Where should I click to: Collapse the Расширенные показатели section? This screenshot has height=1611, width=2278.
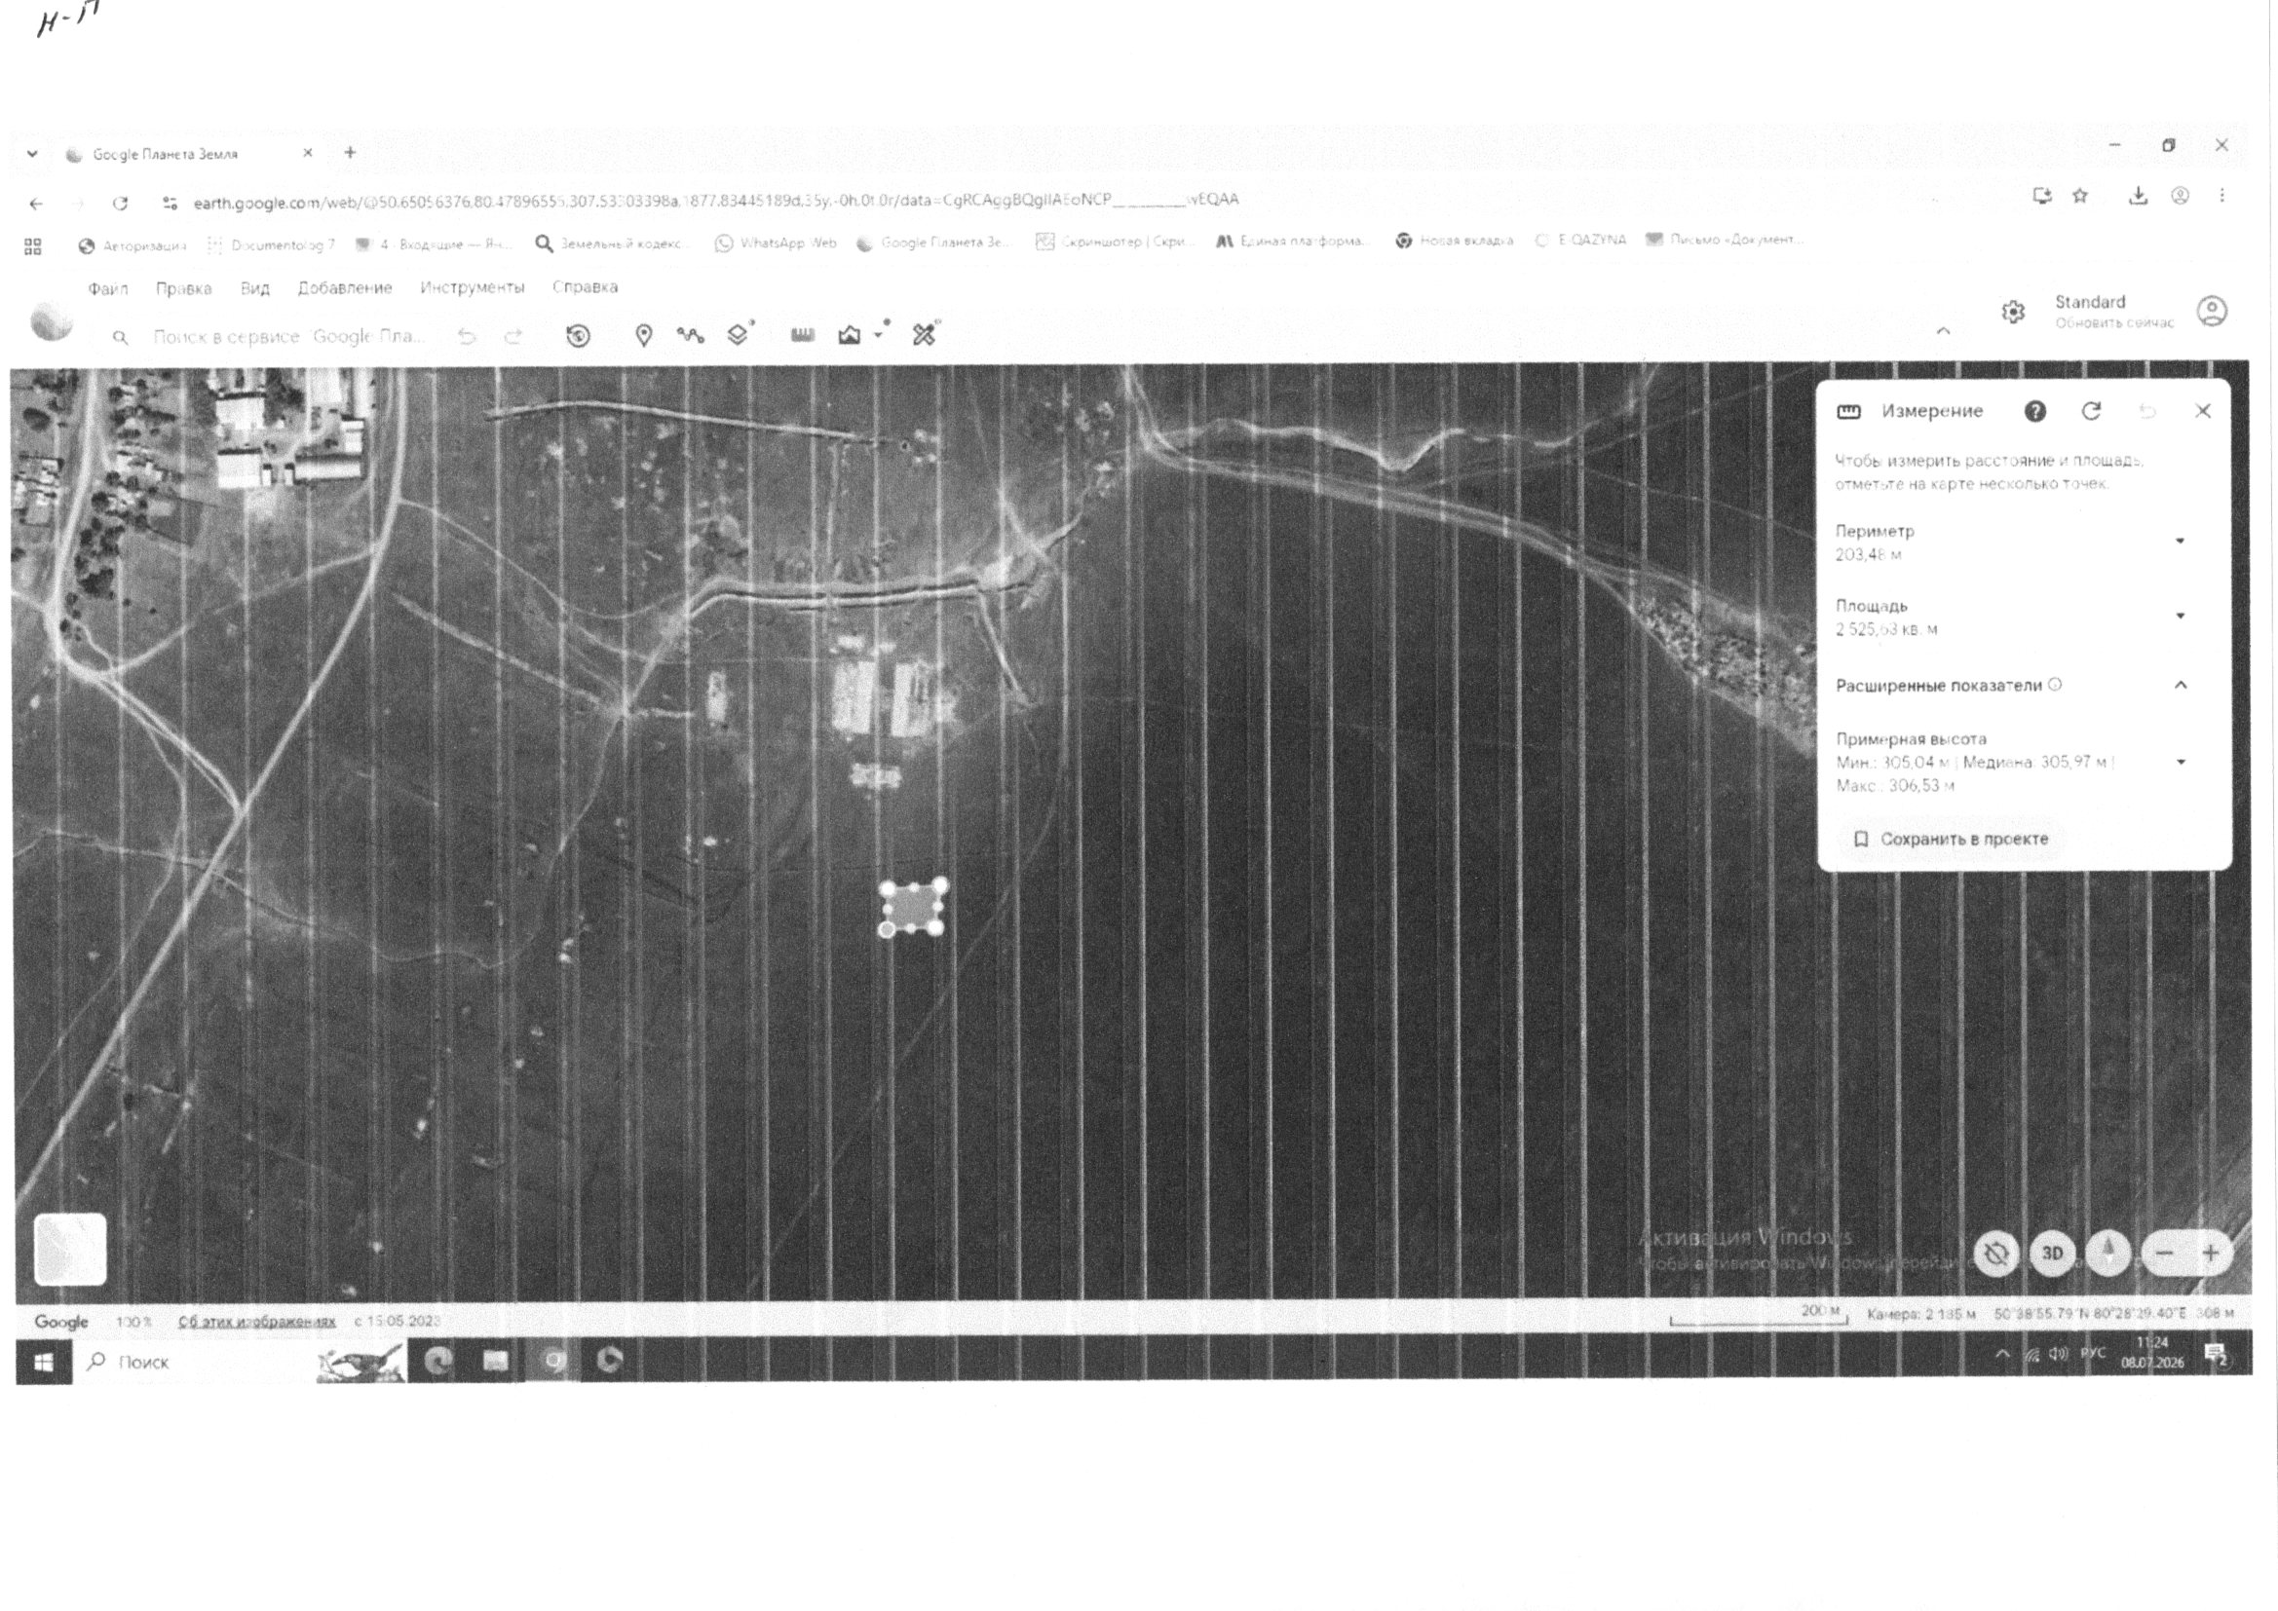point(2181,686)
